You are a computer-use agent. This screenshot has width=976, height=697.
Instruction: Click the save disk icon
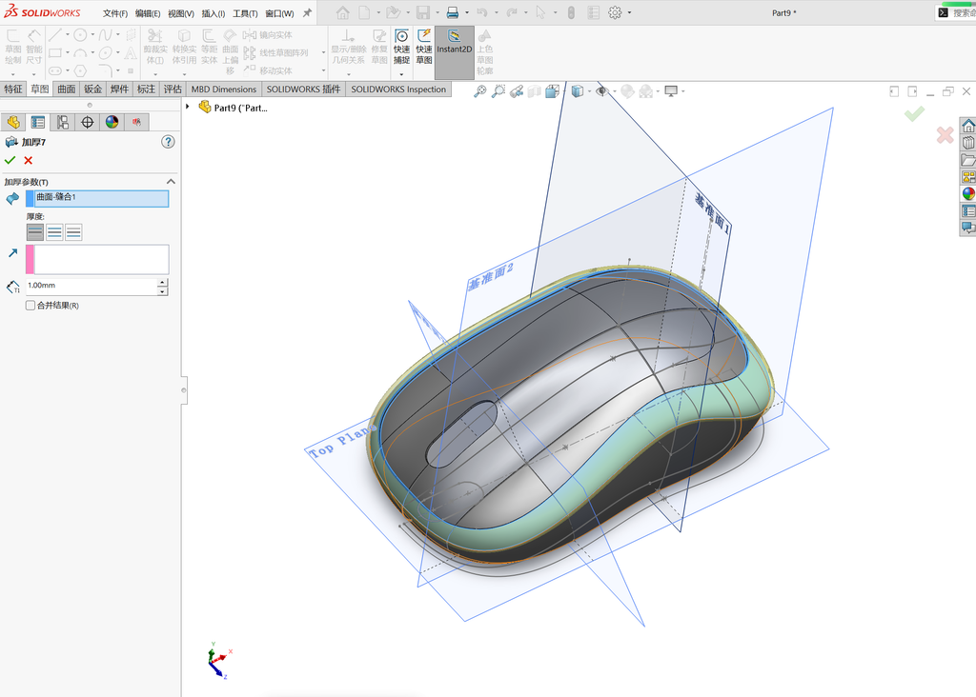pyautogui.click(x=422, y=12)
